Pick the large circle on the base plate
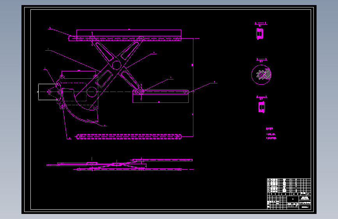 coord(92,92)
